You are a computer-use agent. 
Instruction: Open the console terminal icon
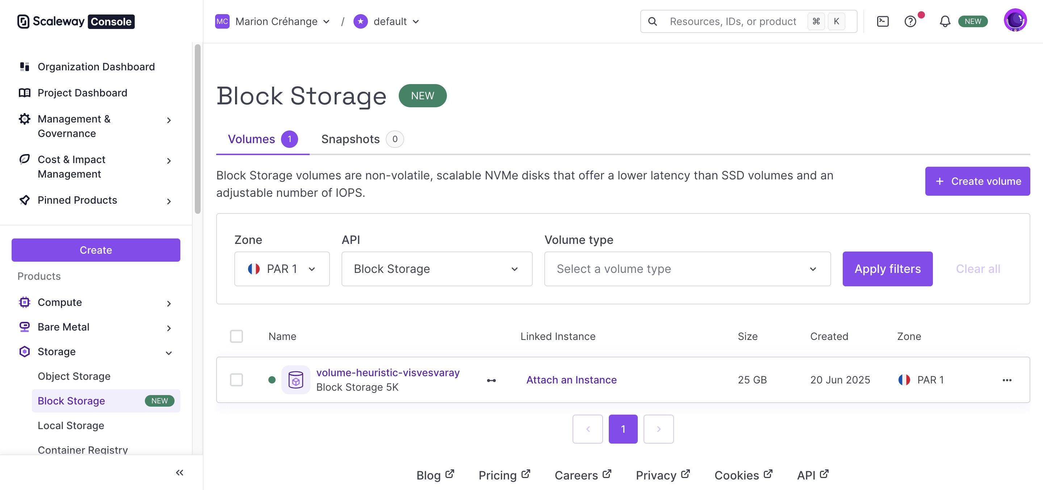click(883, 21)
